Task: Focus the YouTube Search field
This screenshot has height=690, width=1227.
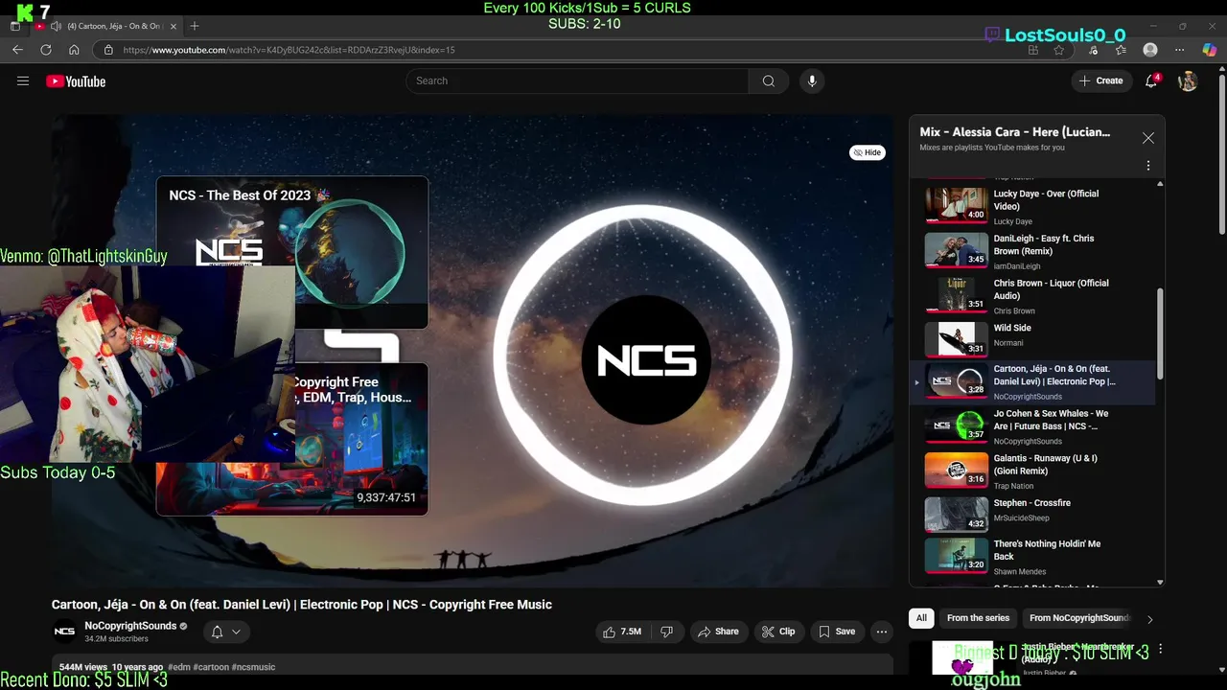Action: (x=577, y=81)
